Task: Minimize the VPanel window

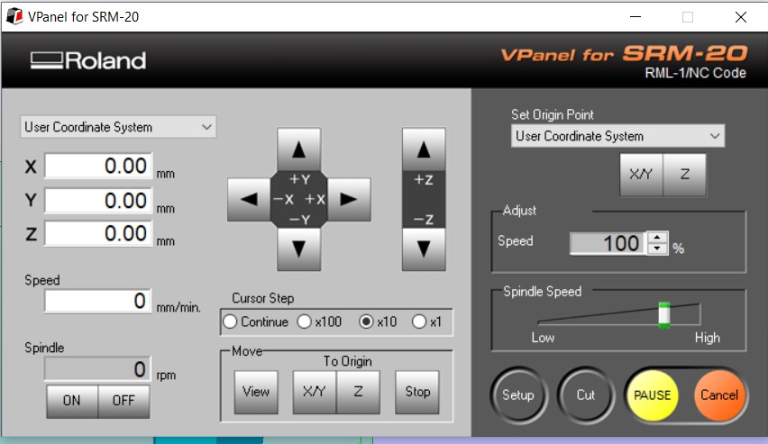Action: (635, 16)
